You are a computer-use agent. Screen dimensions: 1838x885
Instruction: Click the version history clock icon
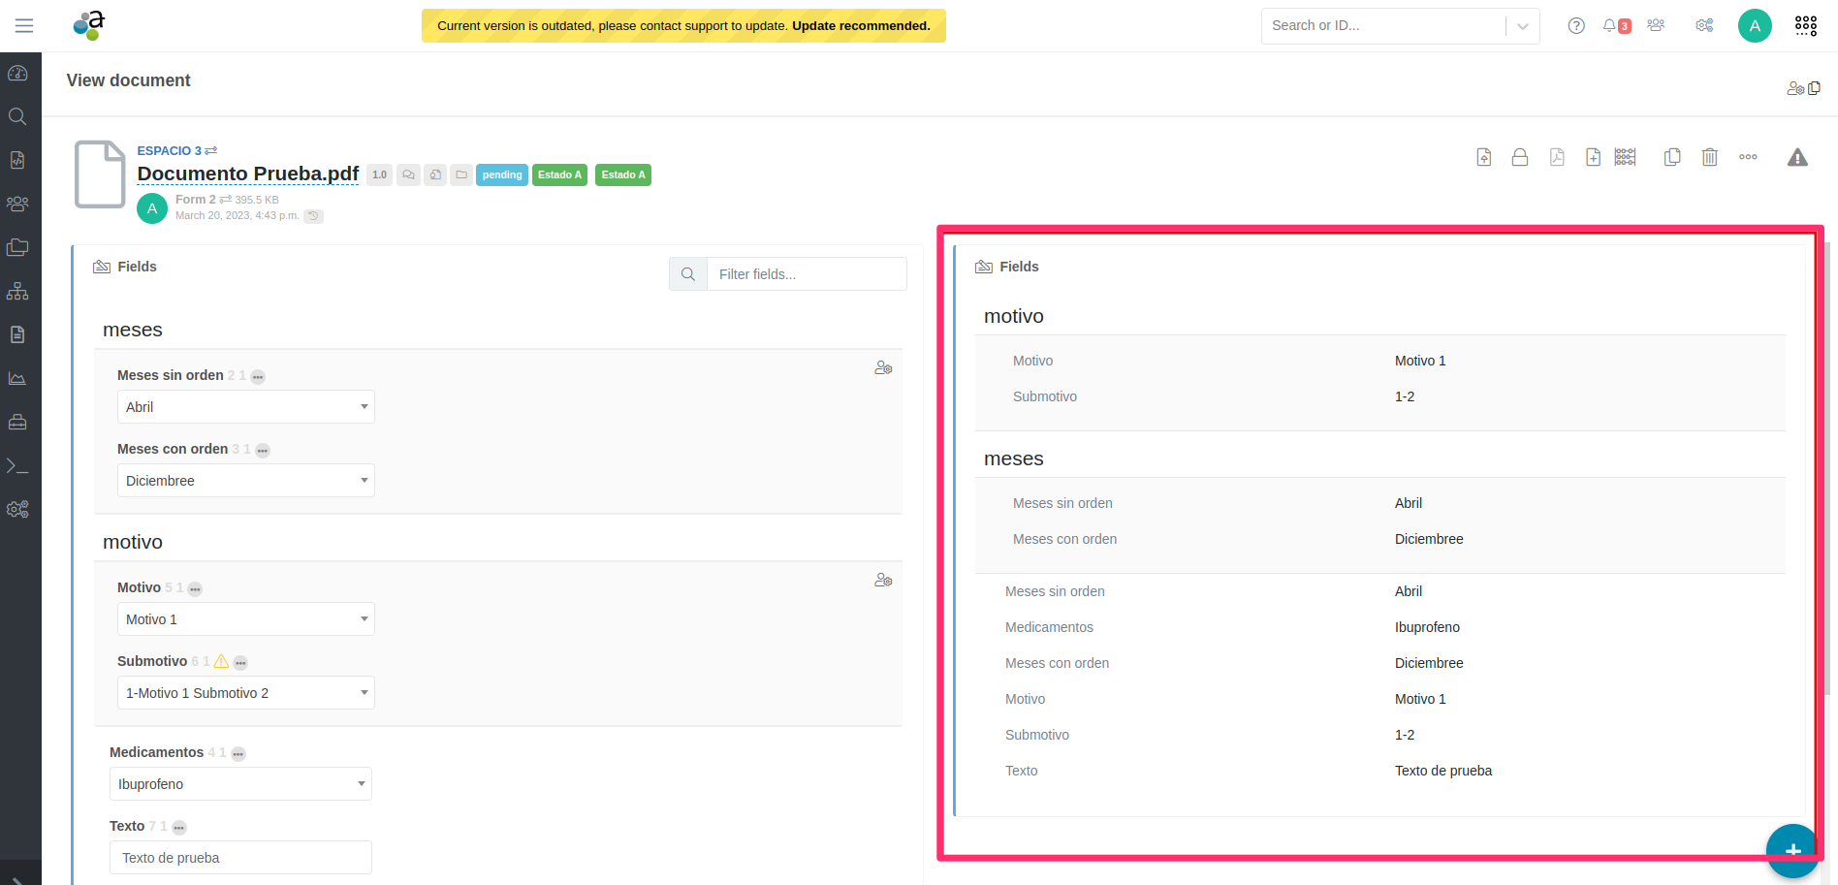coord(313,216)
